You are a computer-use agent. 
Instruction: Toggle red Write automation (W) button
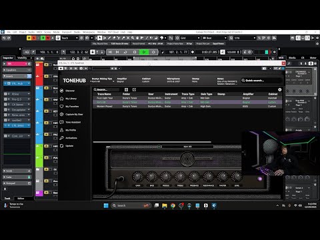(48, 38)
